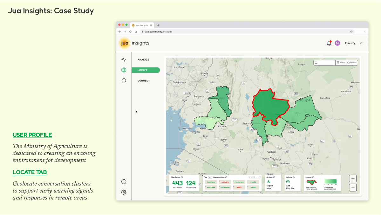Open the purple M user avatar
Screen dimensions: 381x215
pyautogui.click(x=337, y=43)
